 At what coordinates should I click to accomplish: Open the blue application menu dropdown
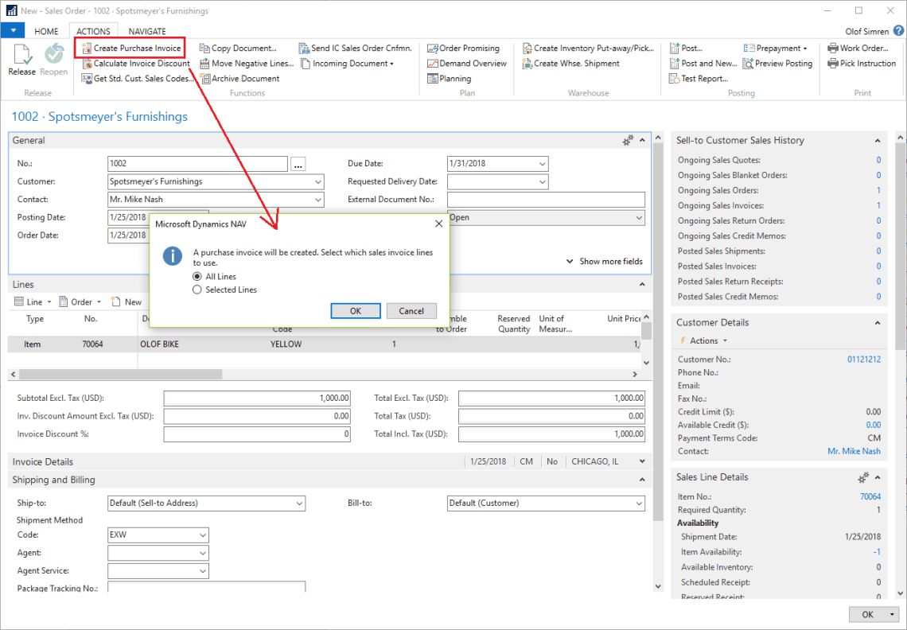13,31
